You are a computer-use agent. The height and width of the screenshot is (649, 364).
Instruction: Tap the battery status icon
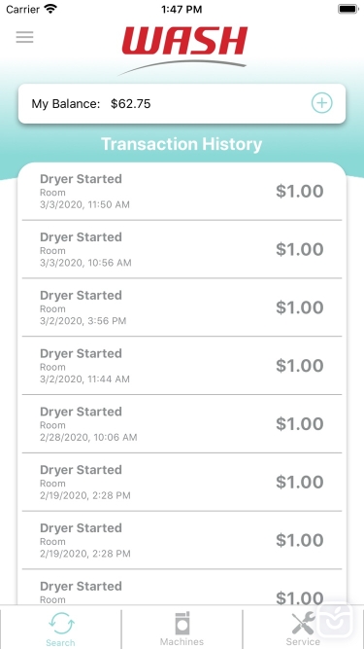click(347, 9)
